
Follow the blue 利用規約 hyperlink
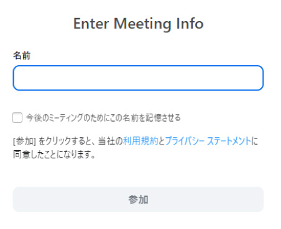140,141
